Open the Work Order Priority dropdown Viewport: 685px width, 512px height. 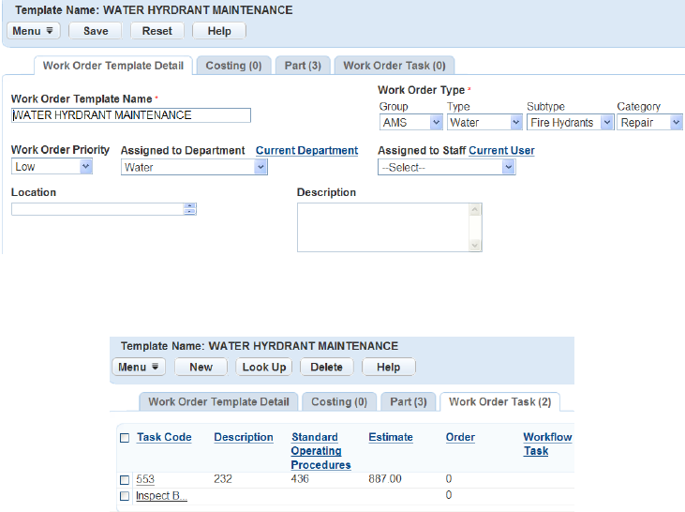pyautogui.click(x=52, y=167)
